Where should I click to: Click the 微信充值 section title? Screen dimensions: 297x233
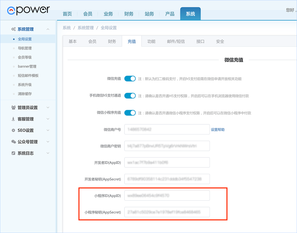(234, 60)
